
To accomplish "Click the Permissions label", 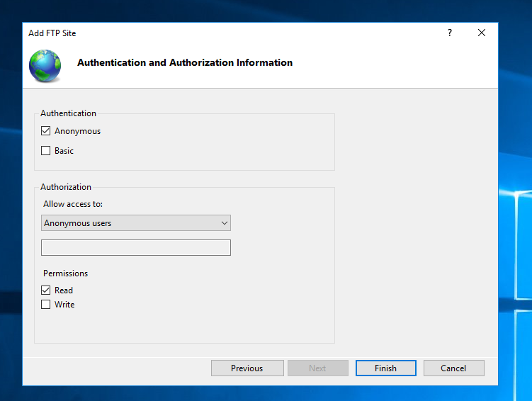I will [x=65, y=273].
